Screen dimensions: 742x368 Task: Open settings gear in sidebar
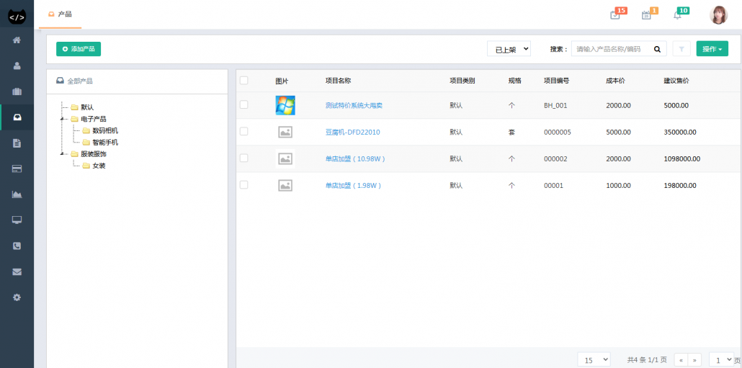(17, 297)
